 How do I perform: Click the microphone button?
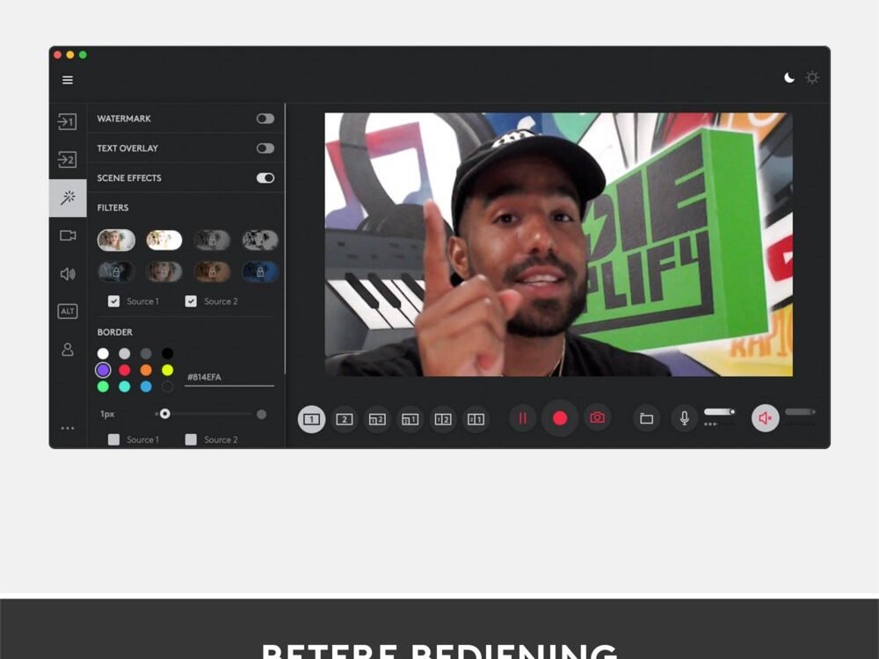click(685, 418)
